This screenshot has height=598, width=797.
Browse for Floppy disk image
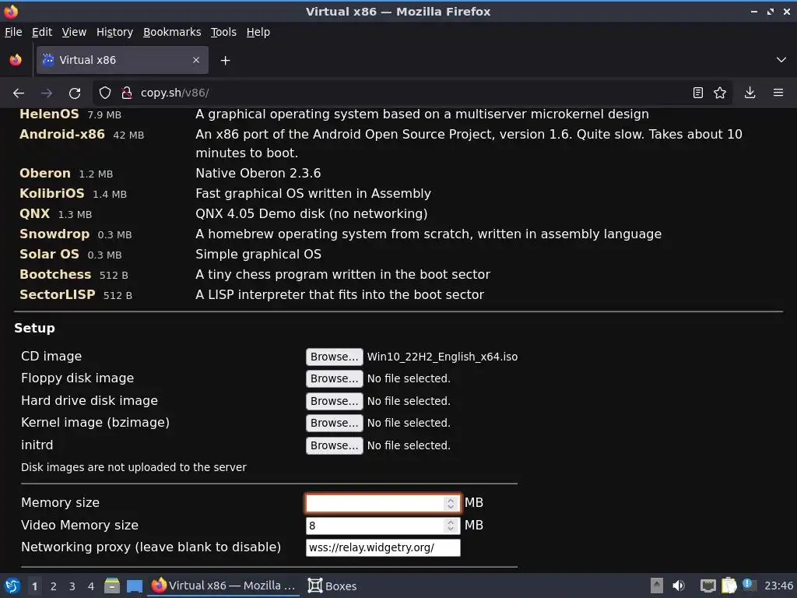pos(335,379)
